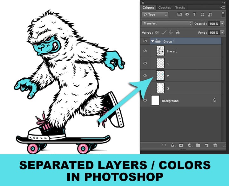Click the 'Fond :' label
The height and width of the screenshot is (186, 229).
[x=203, y=33]
